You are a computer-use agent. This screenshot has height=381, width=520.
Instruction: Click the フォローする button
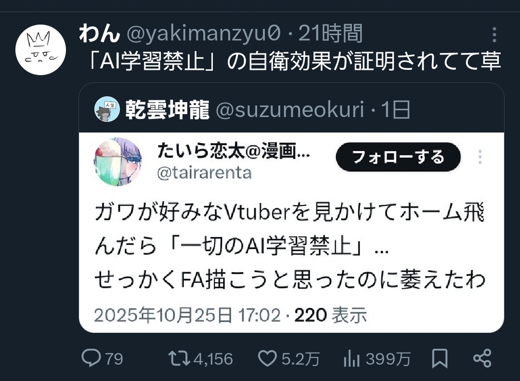pyautogui.click(x=398, y=157)
